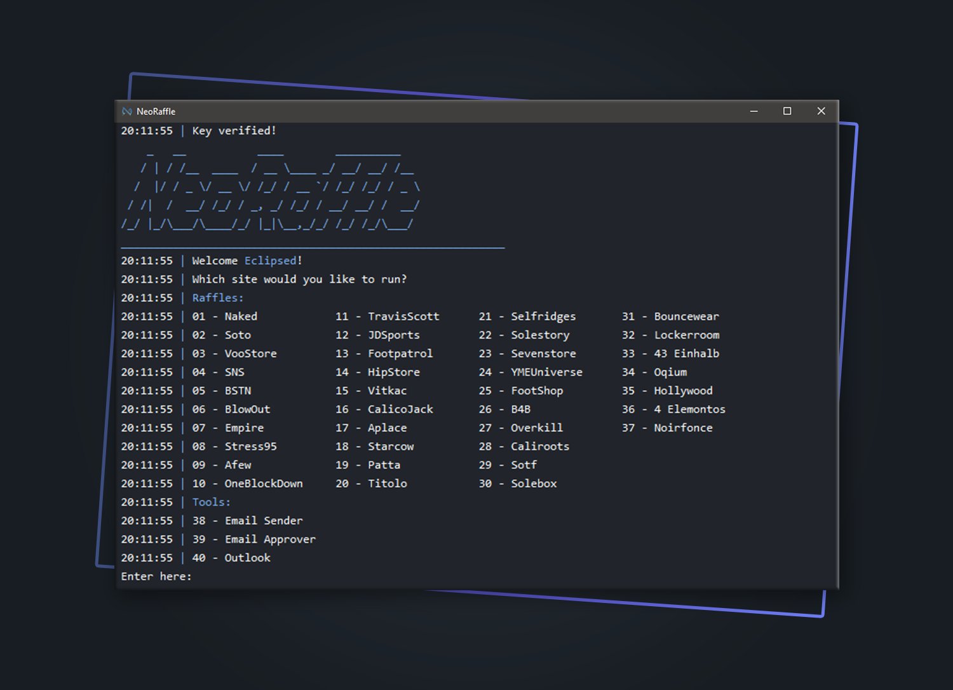Click the 'Key verified!' log message

click(x=234, y=131)
